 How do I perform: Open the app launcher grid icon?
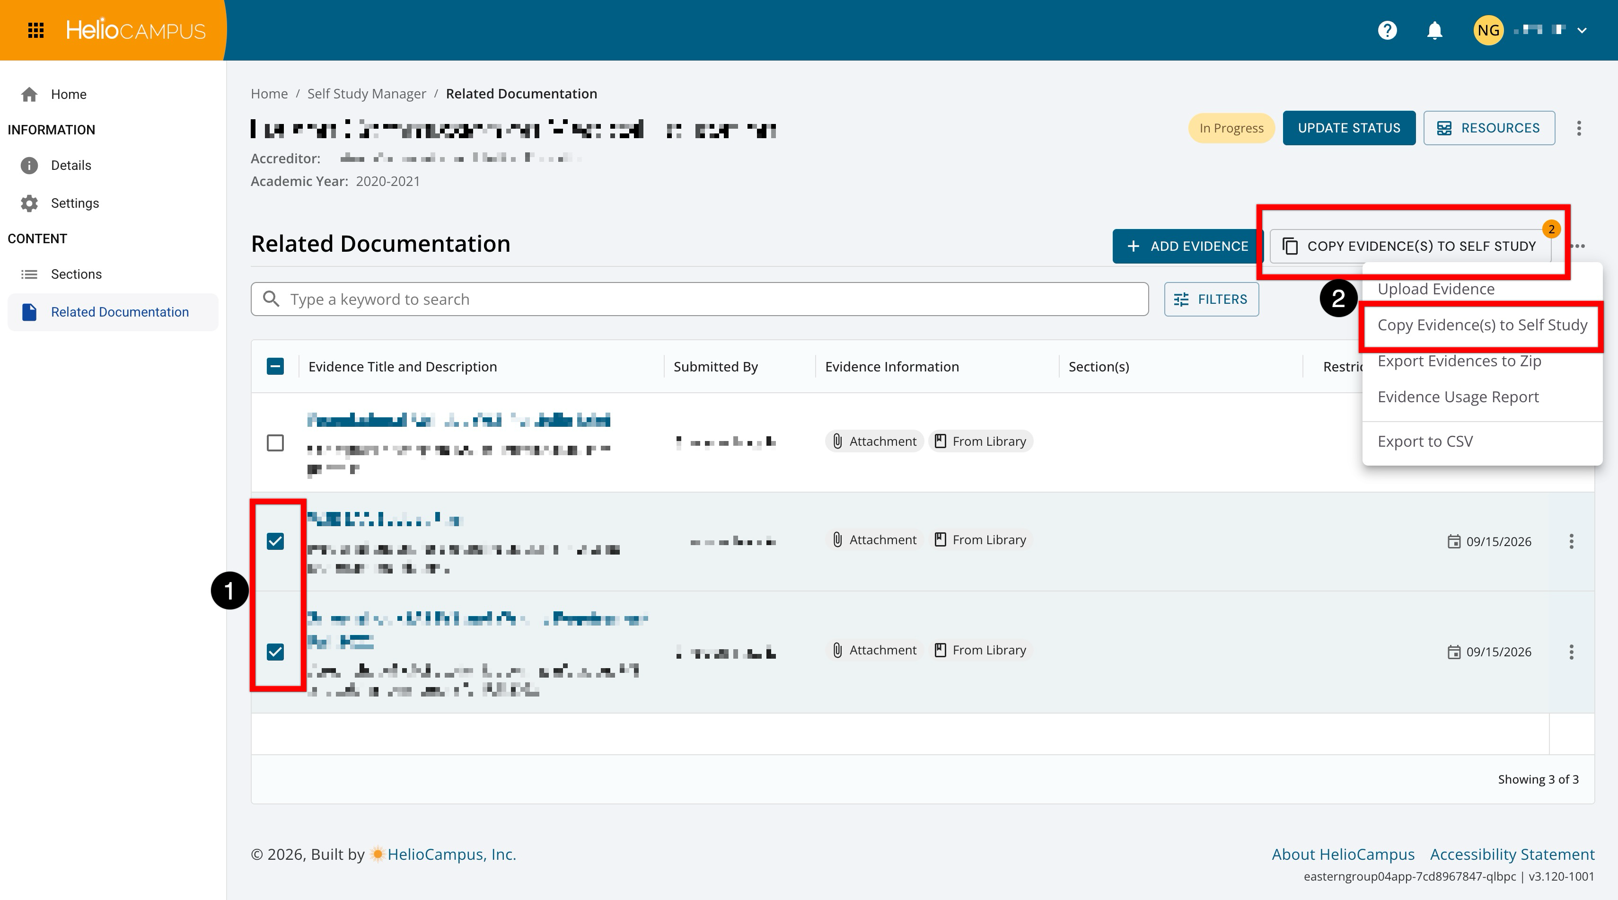tap(36, 30)
